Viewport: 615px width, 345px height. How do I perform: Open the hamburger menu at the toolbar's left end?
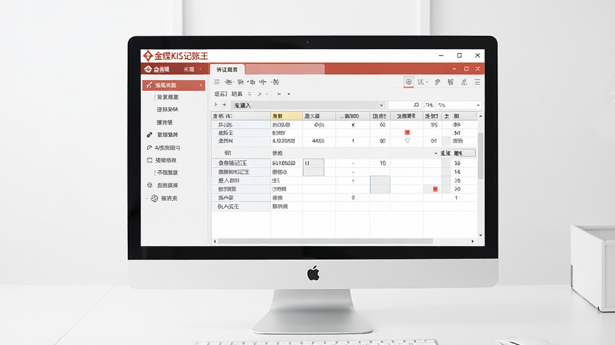tap(216, 81)
